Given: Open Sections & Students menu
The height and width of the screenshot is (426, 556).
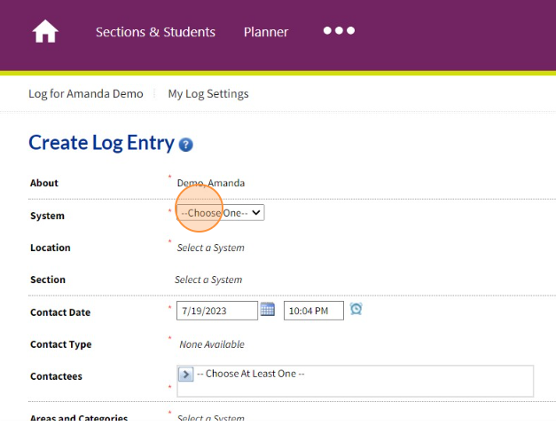Looking at the screenshot, I should tap(155, 32).
